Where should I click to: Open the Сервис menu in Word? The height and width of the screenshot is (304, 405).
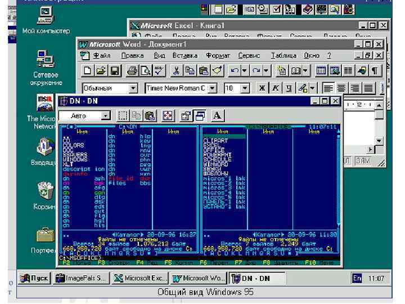[249, 56]
